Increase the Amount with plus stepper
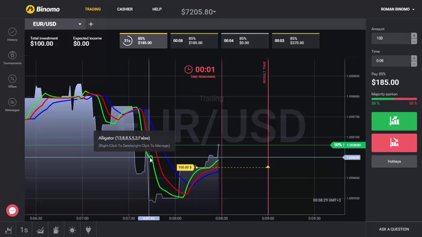This screenshot has width=422, height=237. pos(414,36)
